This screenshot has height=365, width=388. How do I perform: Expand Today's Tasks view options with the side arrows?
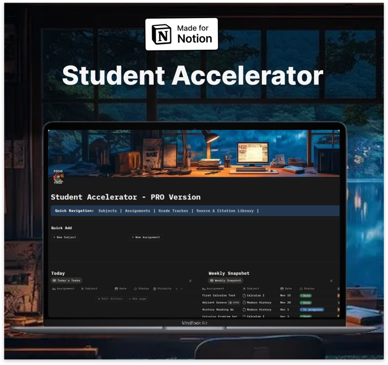pyautogui.click(x=191, y=281)
